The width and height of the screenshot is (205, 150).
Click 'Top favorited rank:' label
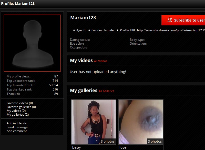pyautogui.click(x=20, y=85)
